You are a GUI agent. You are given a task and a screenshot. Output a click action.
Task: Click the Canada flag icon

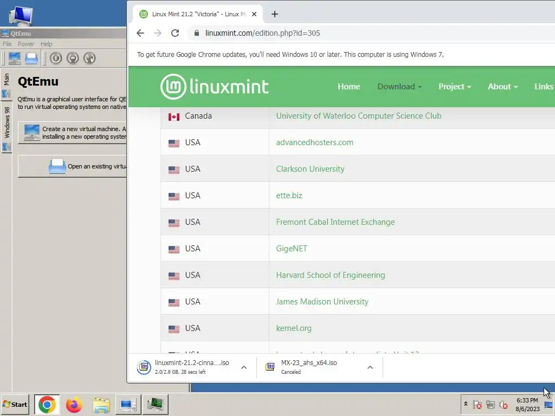[x=174, y=116]
